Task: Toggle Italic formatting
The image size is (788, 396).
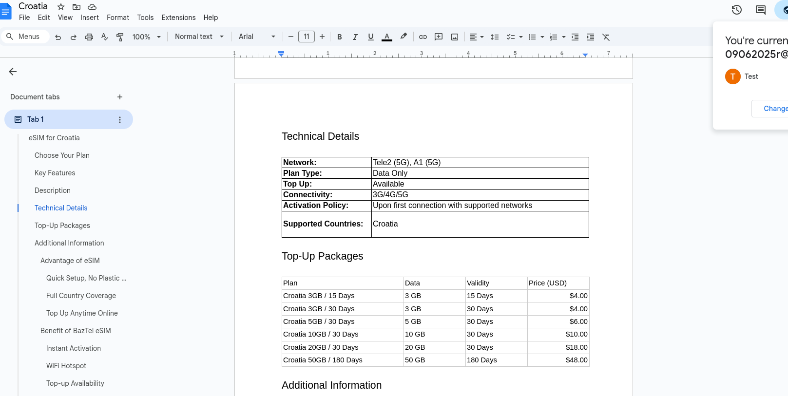Action: point(355,37)
